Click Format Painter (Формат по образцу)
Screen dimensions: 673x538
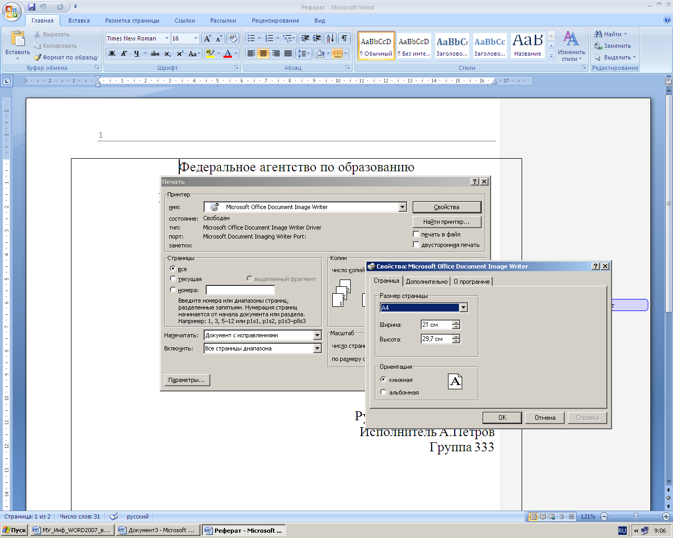pos(66,57)
